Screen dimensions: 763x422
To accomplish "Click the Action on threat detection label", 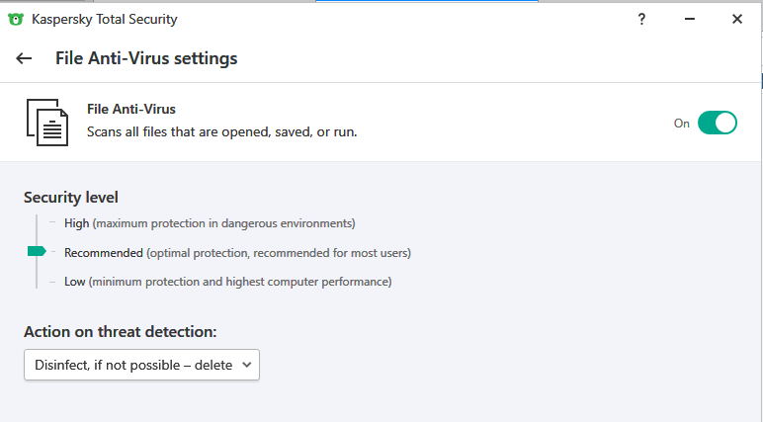I will tap(120, 331).
